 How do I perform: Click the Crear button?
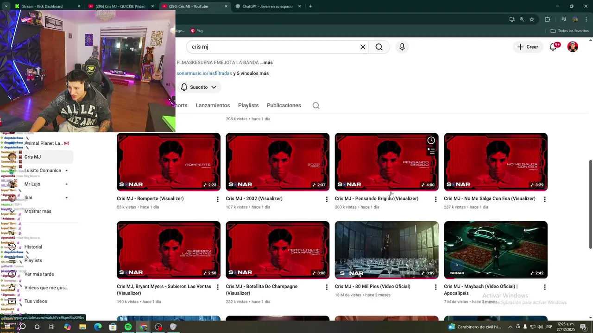[528, 47]
